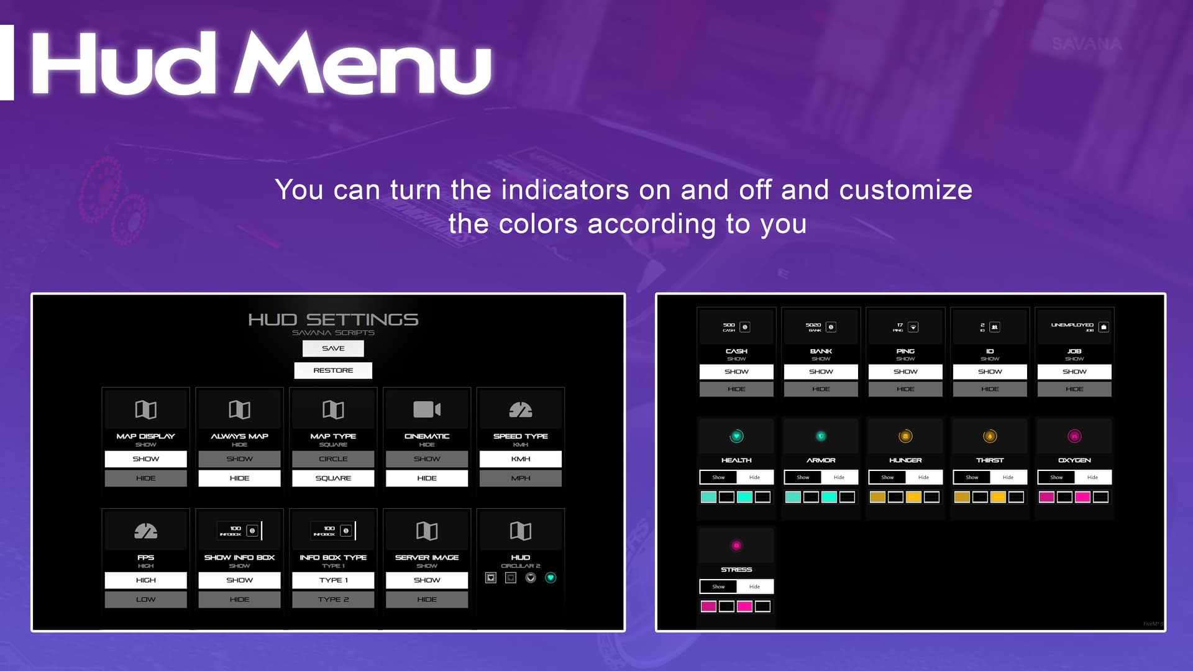Click the HUD card map icon
Image resolution: width=1193 pixels, height=671 pixels.
tap(521, 531)
